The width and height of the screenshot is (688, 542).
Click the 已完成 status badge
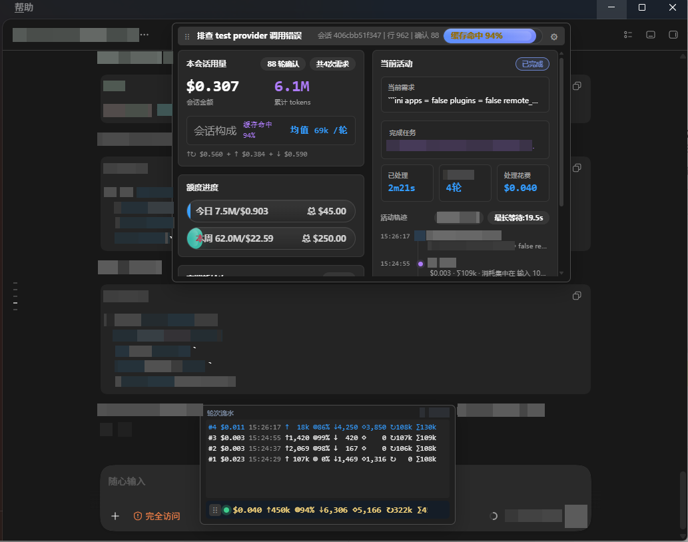pyautogui.click(x=532, y=64)
